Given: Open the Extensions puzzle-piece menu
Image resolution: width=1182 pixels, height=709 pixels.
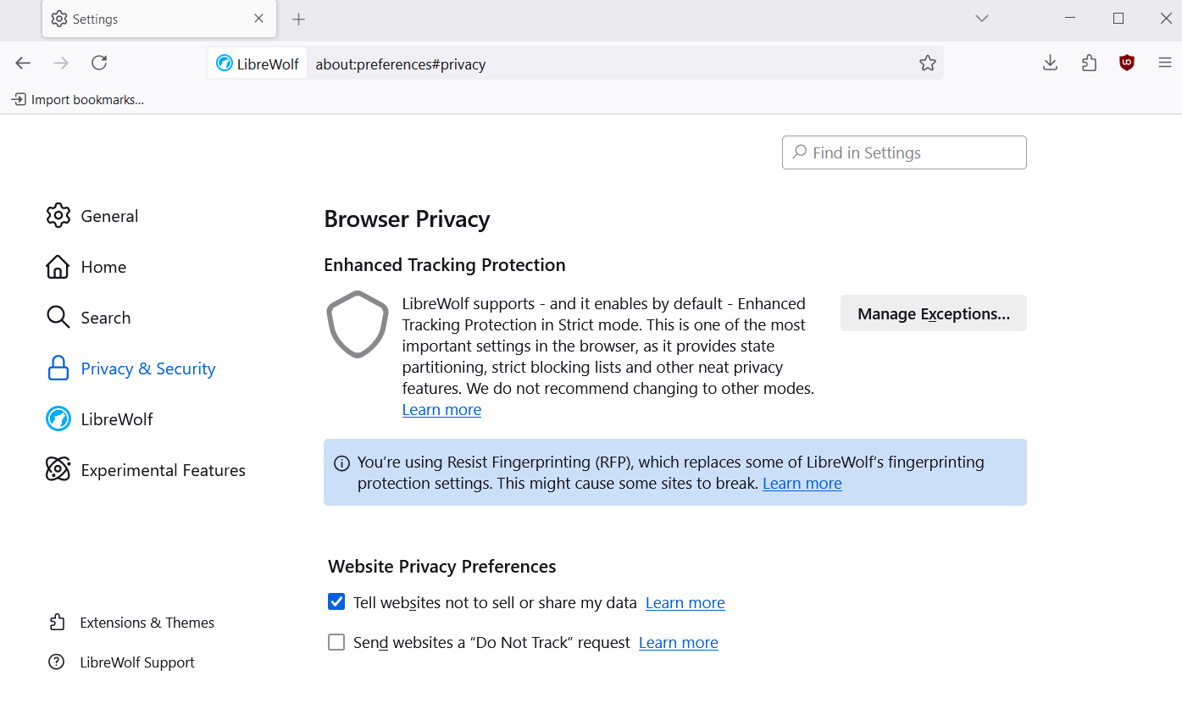Looking at the screenshot, I should click(1089, 63).
